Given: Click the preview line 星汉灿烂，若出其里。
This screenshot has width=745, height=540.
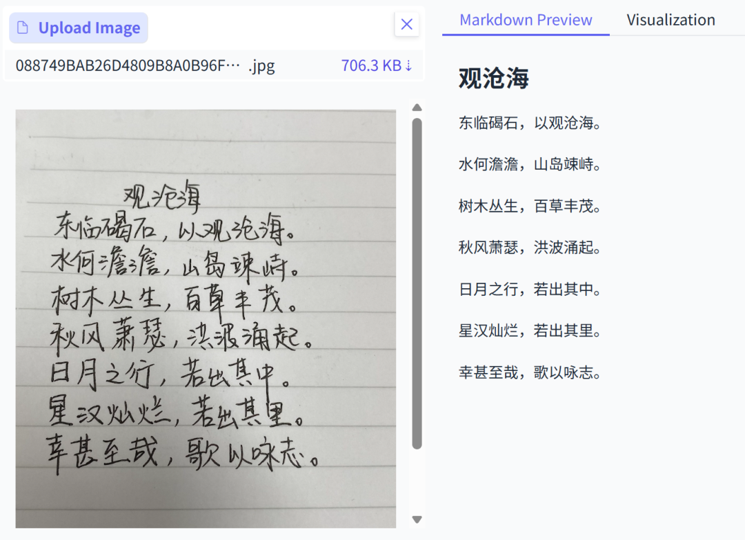Looking at the screenshot, I should 530,331.
